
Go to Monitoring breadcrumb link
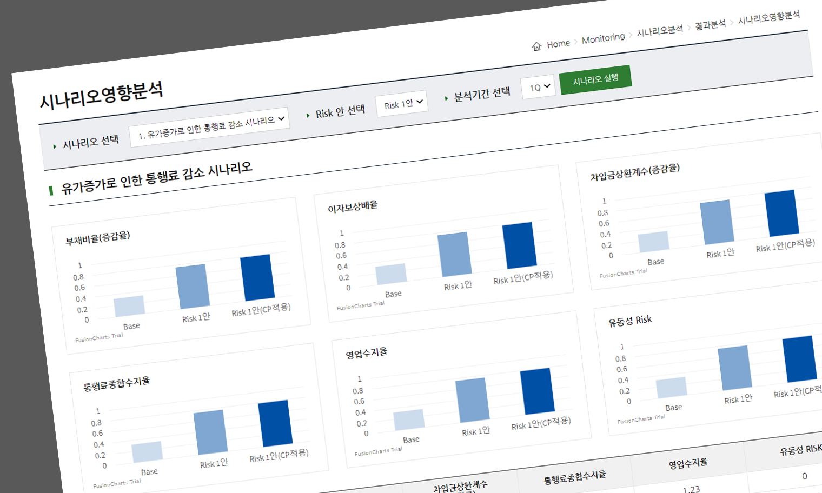coord(603,38)
